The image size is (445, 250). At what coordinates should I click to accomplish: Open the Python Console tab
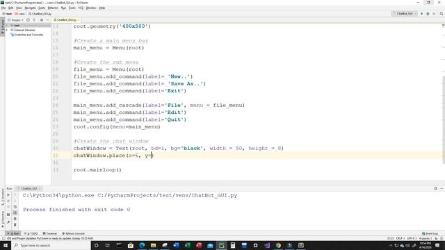(x=73, y=233)
